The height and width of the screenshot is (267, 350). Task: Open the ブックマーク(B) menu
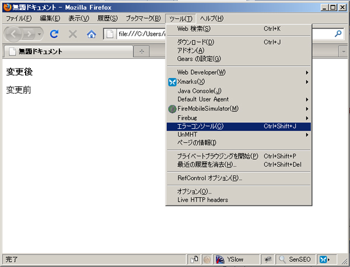pyautogui.click(x=143, y=18)
